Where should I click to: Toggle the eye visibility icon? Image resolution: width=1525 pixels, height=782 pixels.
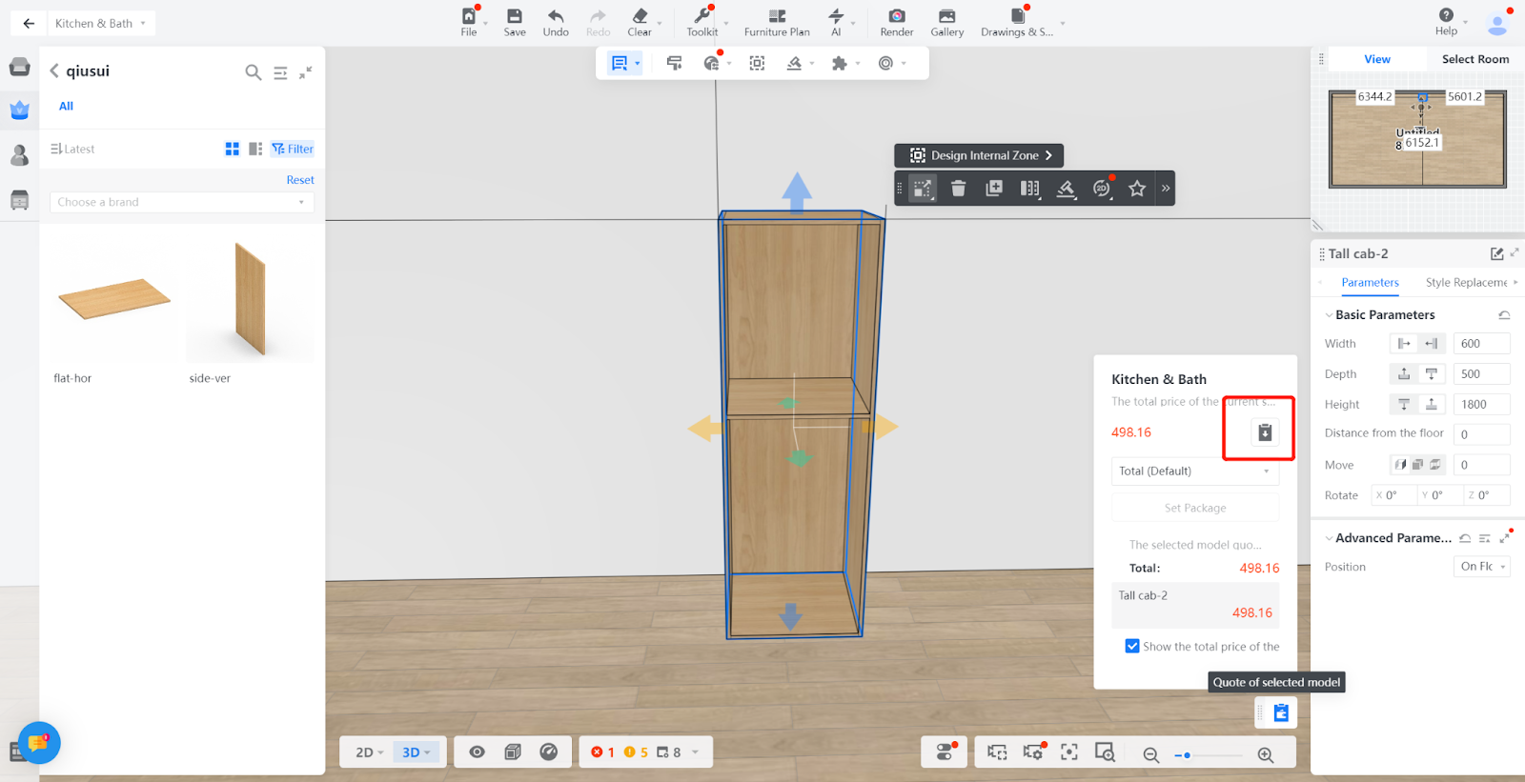tap(478, 752)
